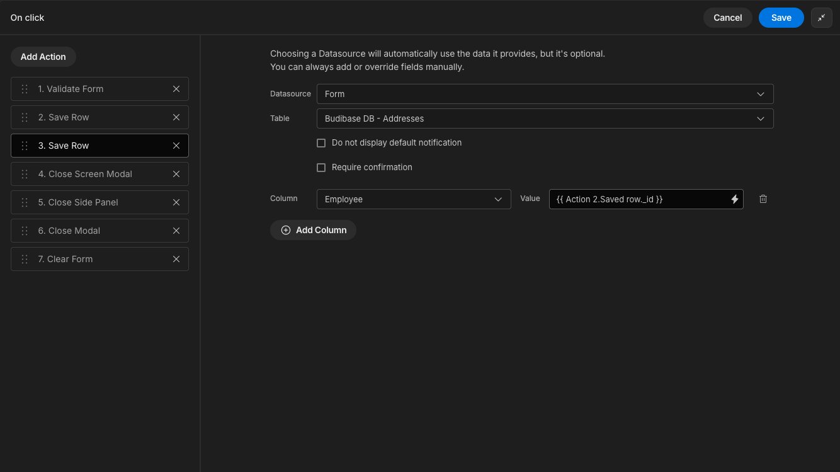Open the Employee column dropdown
The height and width of the screenshot is (472, 840).
[x=414, y=199]
